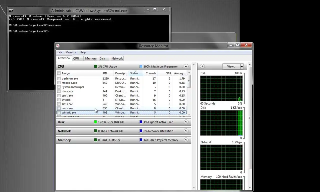Click the cmd.exe window title bar icon
This screenshot has width=320, height=192.
[x=11, y=11]
